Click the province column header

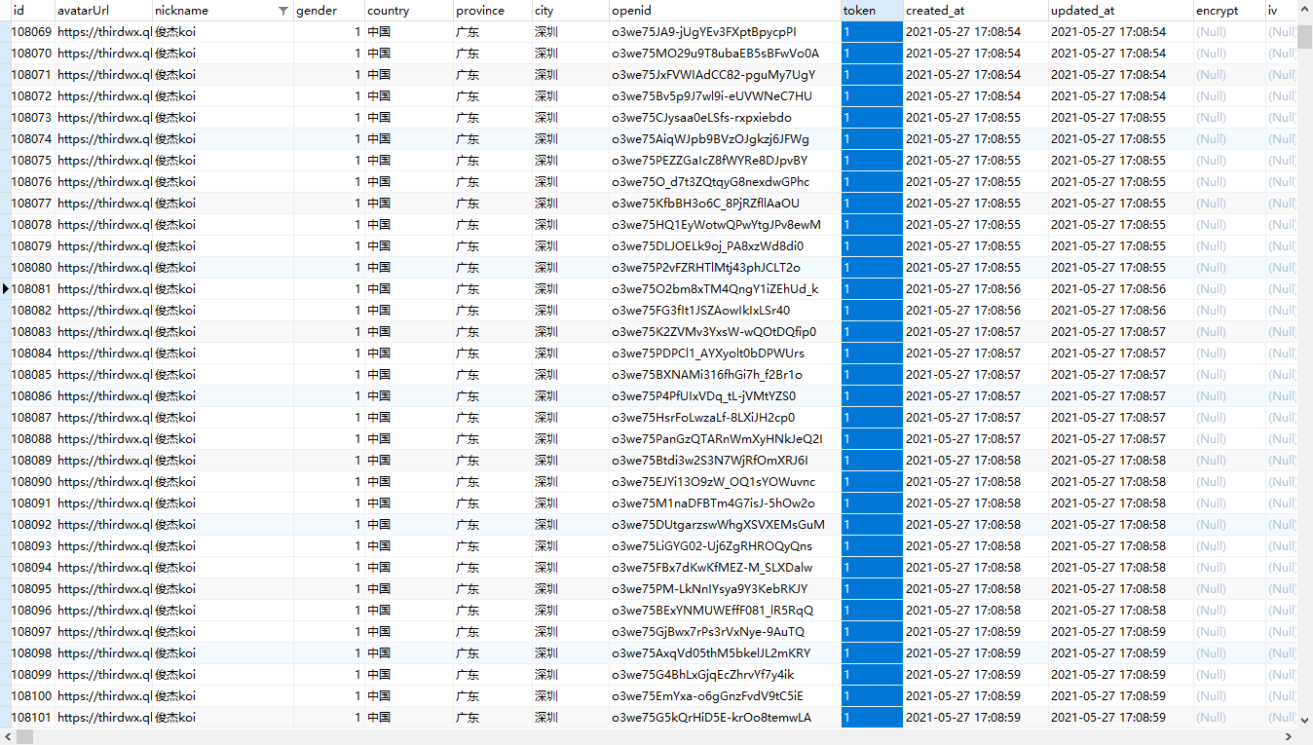tap(492, 11)
